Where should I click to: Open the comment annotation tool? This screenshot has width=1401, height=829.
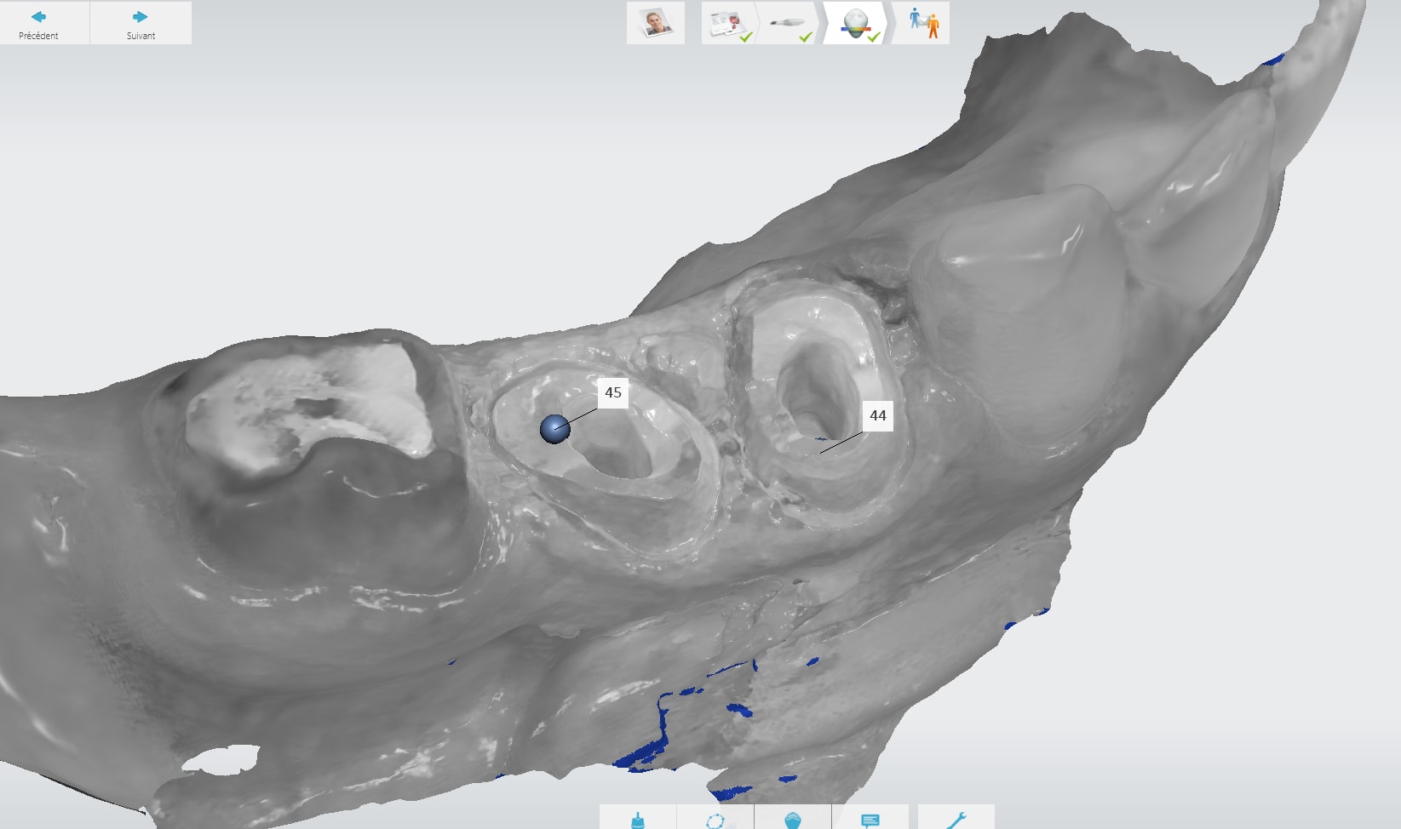click(870, 819)
